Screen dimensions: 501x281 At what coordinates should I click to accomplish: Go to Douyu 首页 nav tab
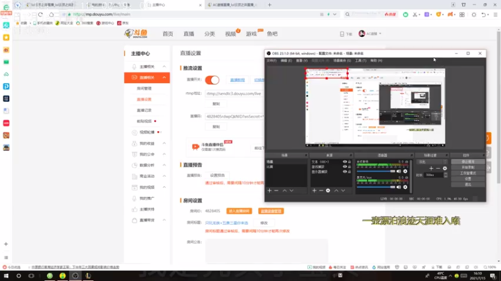[168, 34]
